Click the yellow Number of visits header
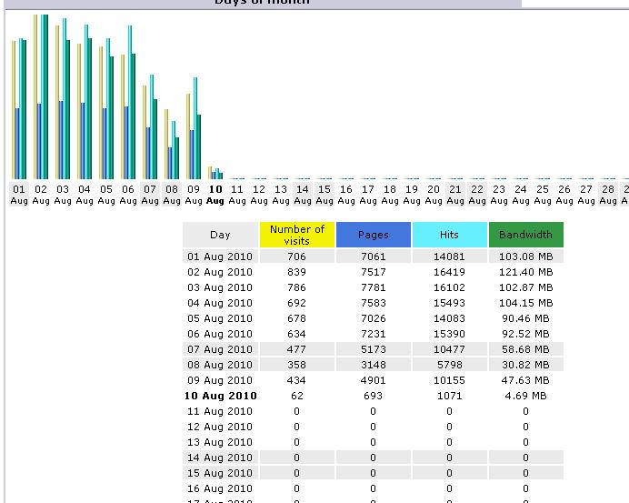The width and height of the screenshot is (629, 503). (296, 235)
